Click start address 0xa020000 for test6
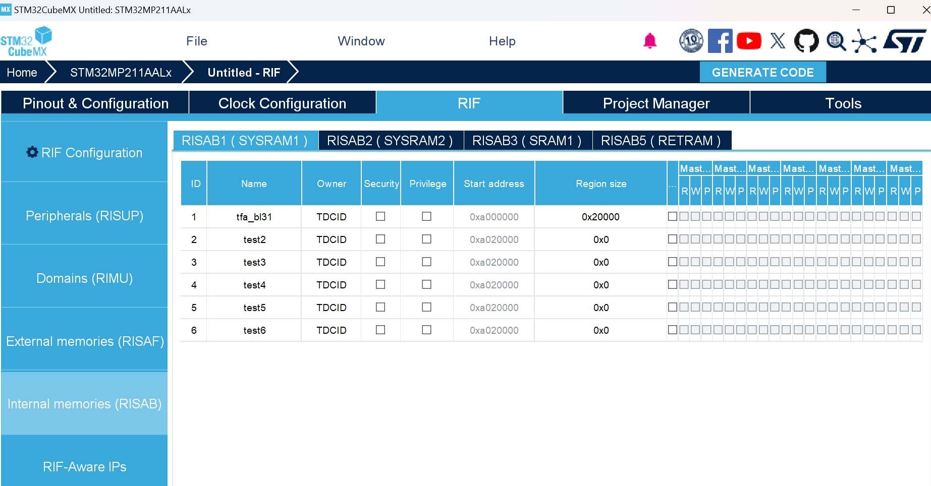This screenshot has height=486, width=931. point(494,330)
